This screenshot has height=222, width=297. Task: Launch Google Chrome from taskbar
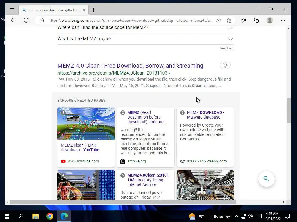point(50,216)
